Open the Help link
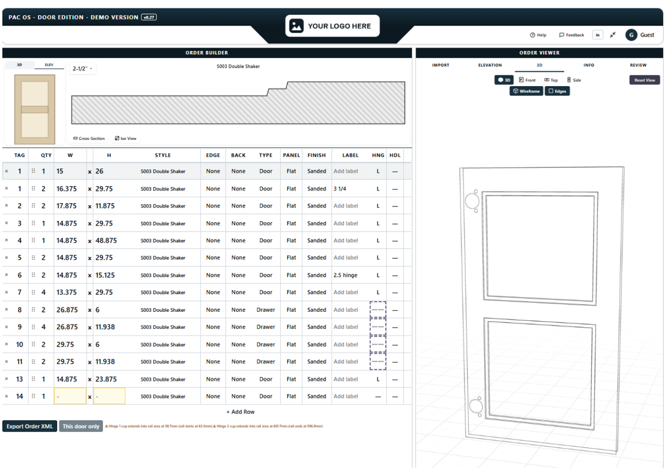 pyautogui.click(x=538, y=35)
